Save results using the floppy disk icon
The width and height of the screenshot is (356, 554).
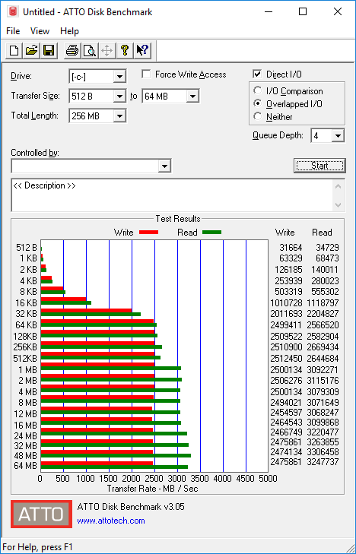(49, 50)
